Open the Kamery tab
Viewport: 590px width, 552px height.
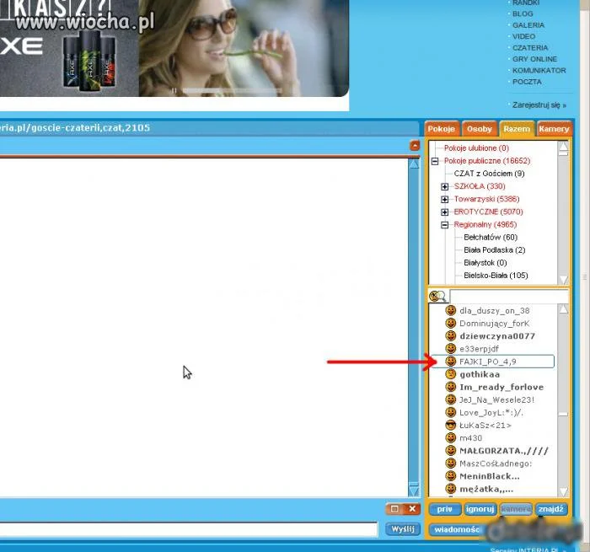(554, 129)
